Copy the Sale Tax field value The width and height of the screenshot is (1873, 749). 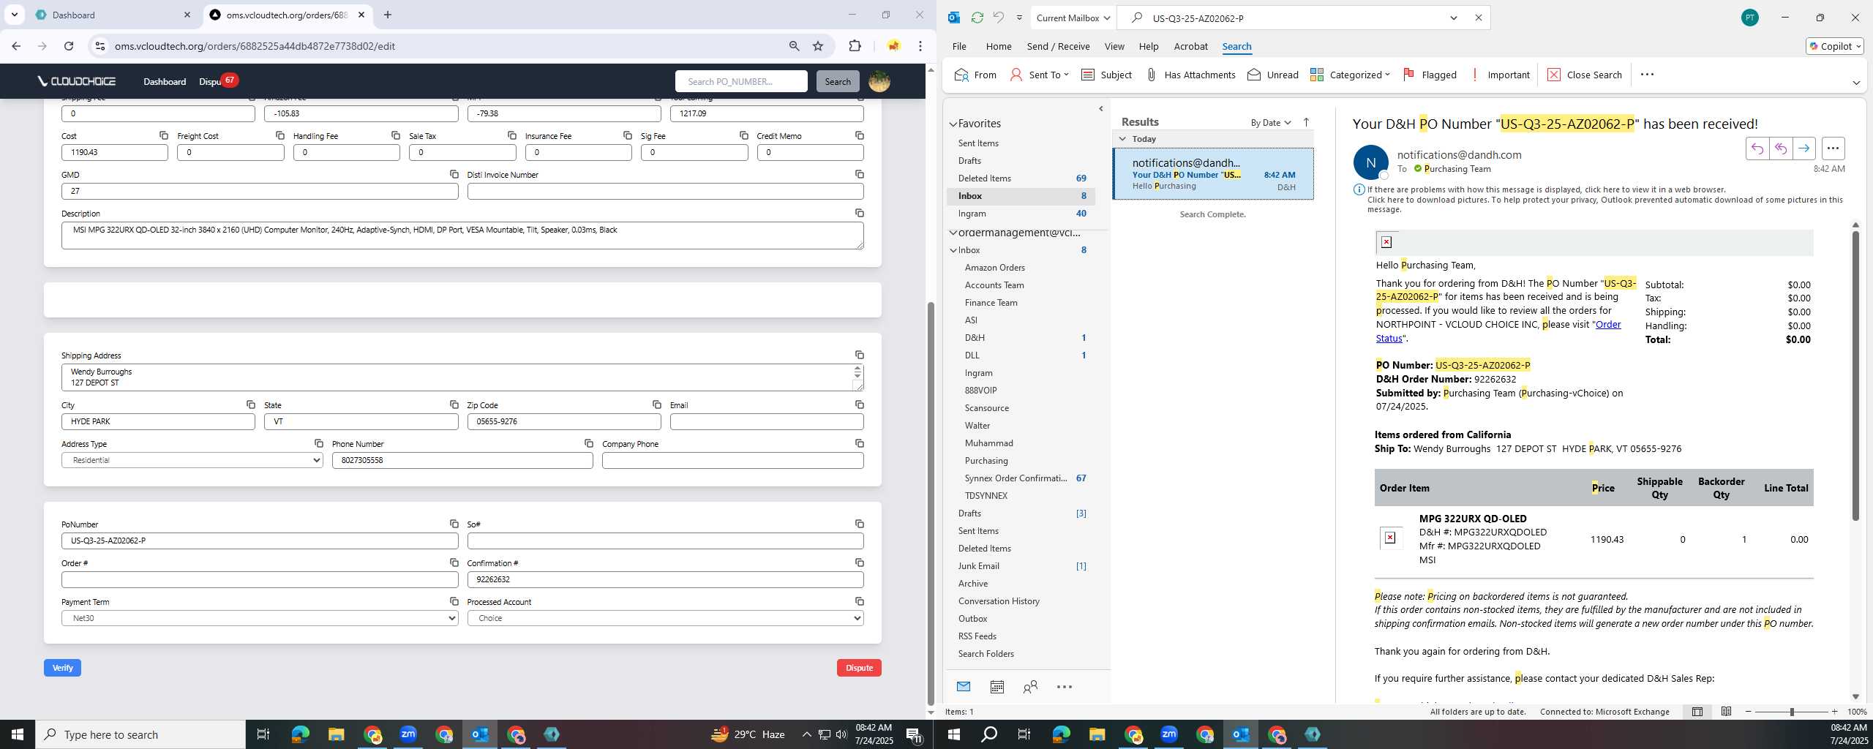[512, 135]
